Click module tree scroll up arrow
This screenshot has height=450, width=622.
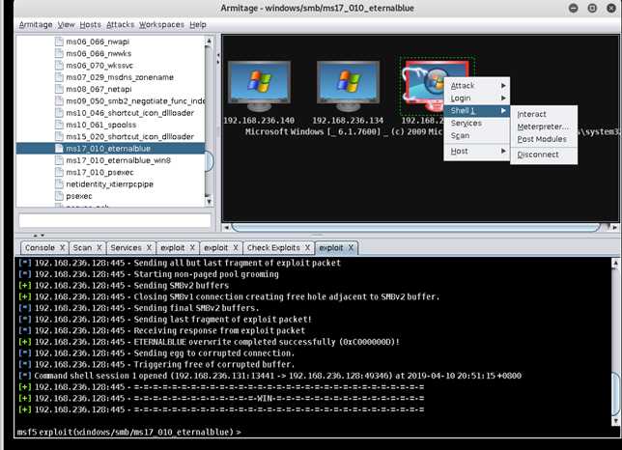[209, 41]
